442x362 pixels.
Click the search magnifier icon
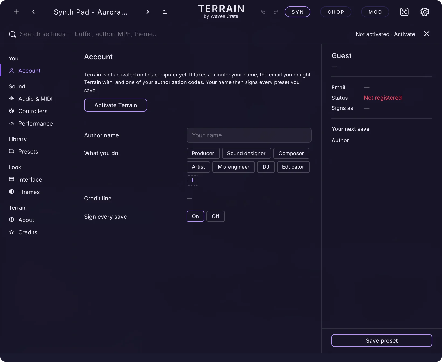coord(12,34)
